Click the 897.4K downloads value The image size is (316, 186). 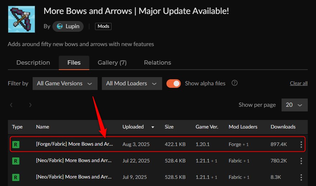(278, 144)
